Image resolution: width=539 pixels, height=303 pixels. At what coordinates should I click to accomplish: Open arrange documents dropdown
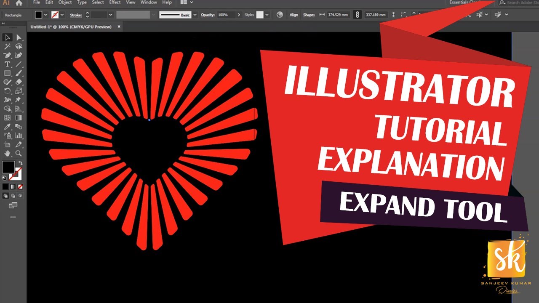192,3
